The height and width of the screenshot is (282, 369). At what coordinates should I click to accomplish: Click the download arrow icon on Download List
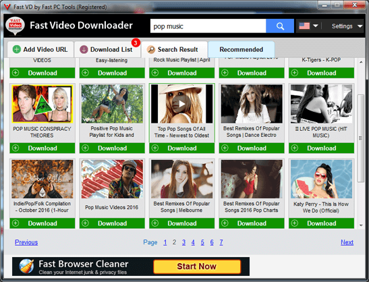tap(84, 49)
